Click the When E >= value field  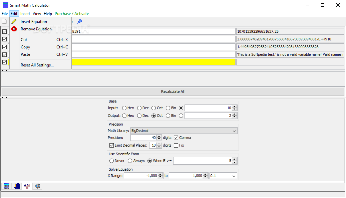click(203, 161)
